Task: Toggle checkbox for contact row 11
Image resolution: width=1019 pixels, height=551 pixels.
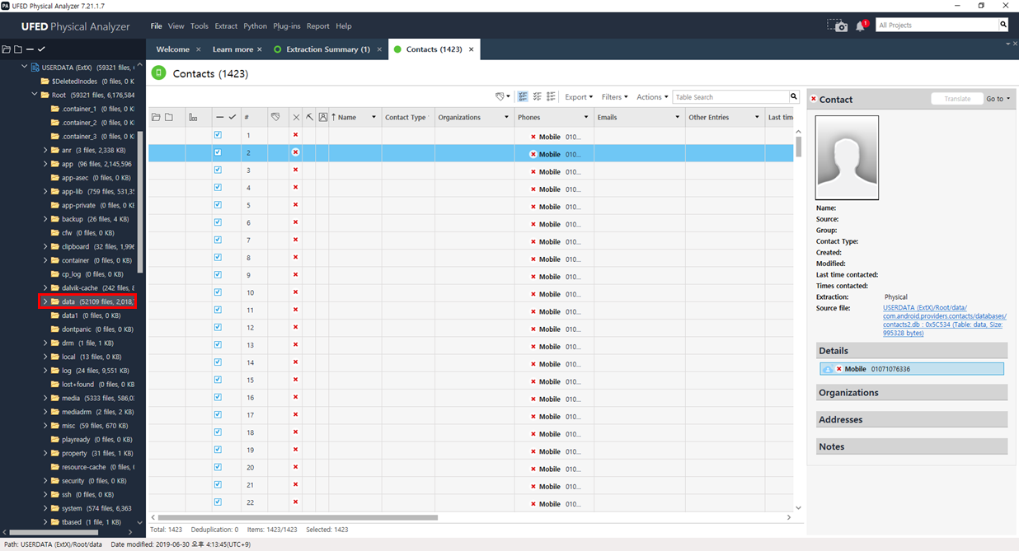Action: tap(218, 310)
